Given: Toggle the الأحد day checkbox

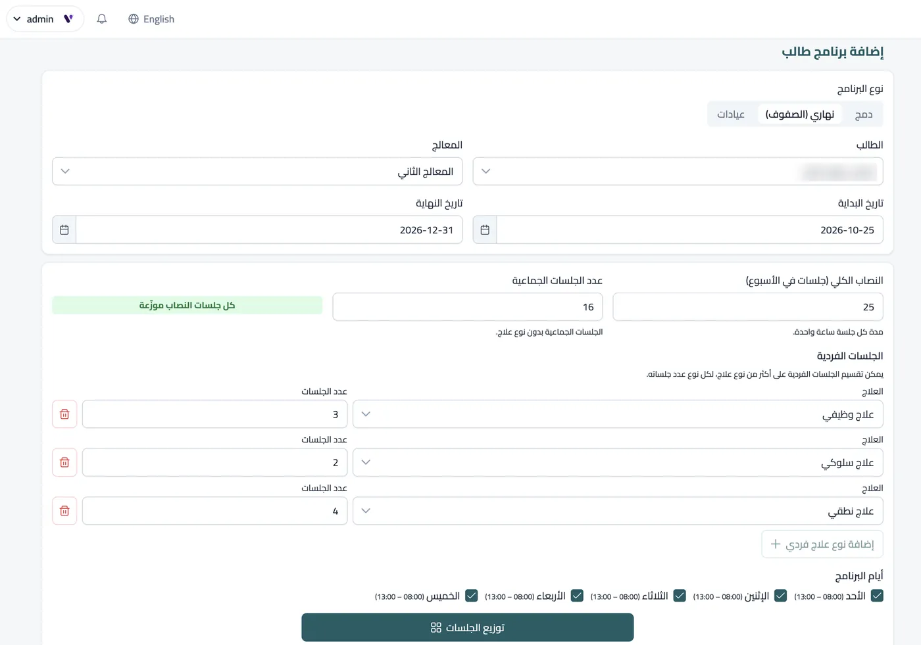Looking at the screenshot, I should point(877,596).
